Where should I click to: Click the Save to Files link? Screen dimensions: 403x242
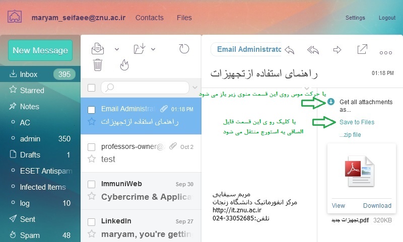coord(357,122)
